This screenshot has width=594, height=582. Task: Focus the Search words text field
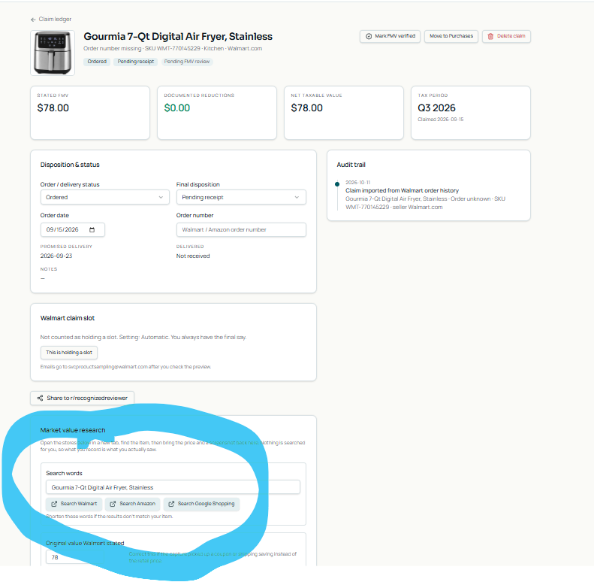pyautogui.click(x=173, y=487)
